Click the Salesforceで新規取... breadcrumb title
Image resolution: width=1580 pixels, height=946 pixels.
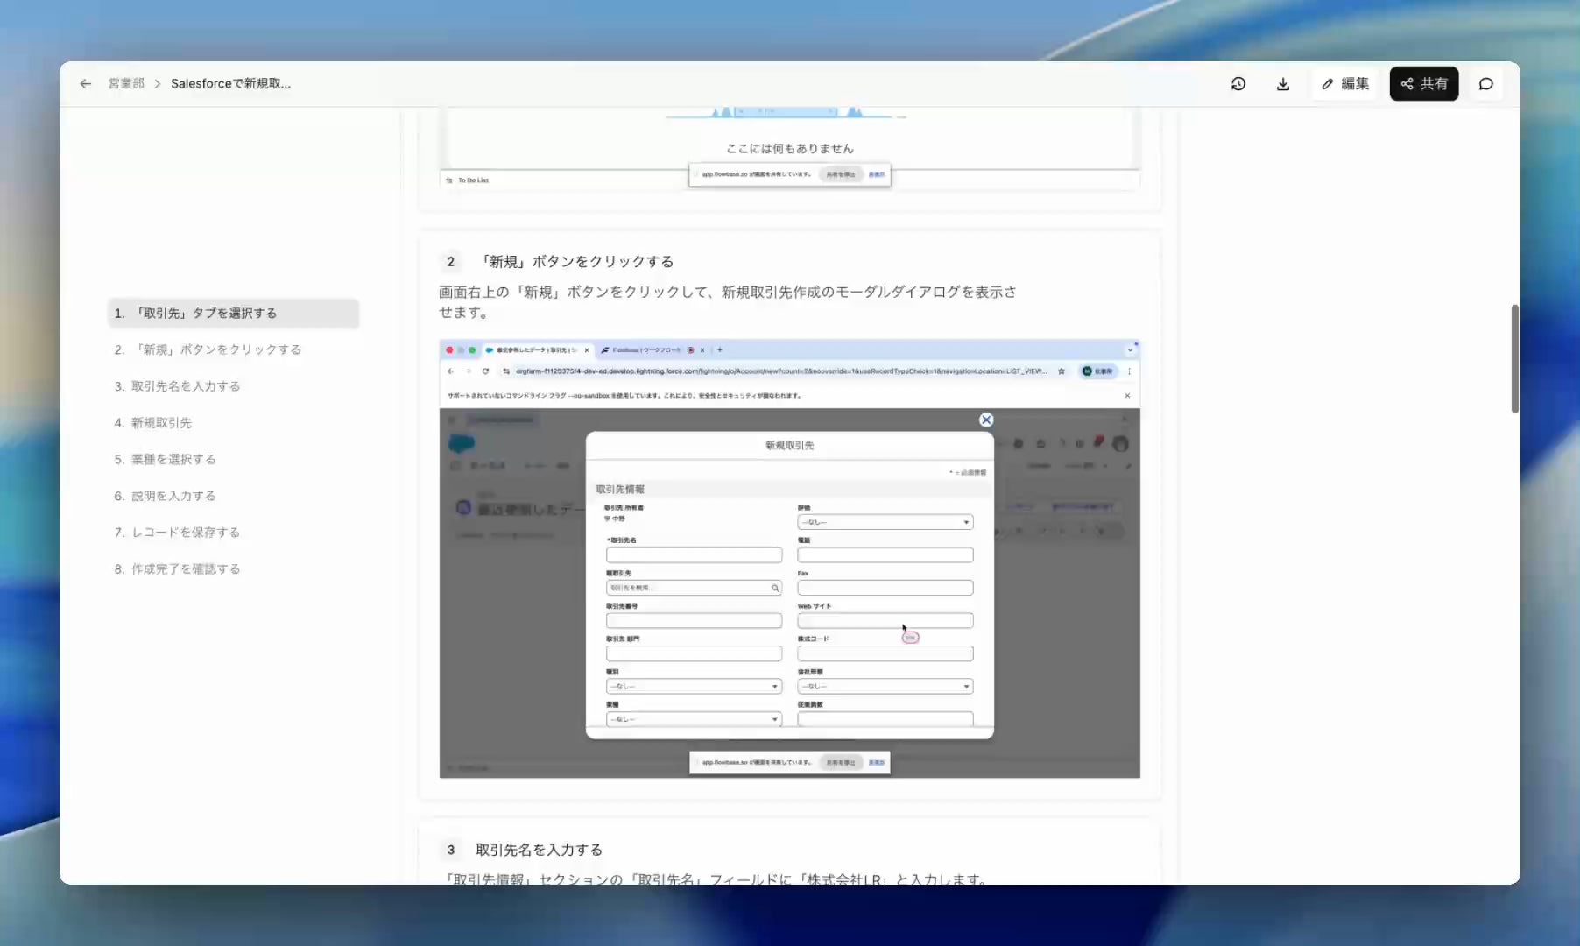point(230,84)
